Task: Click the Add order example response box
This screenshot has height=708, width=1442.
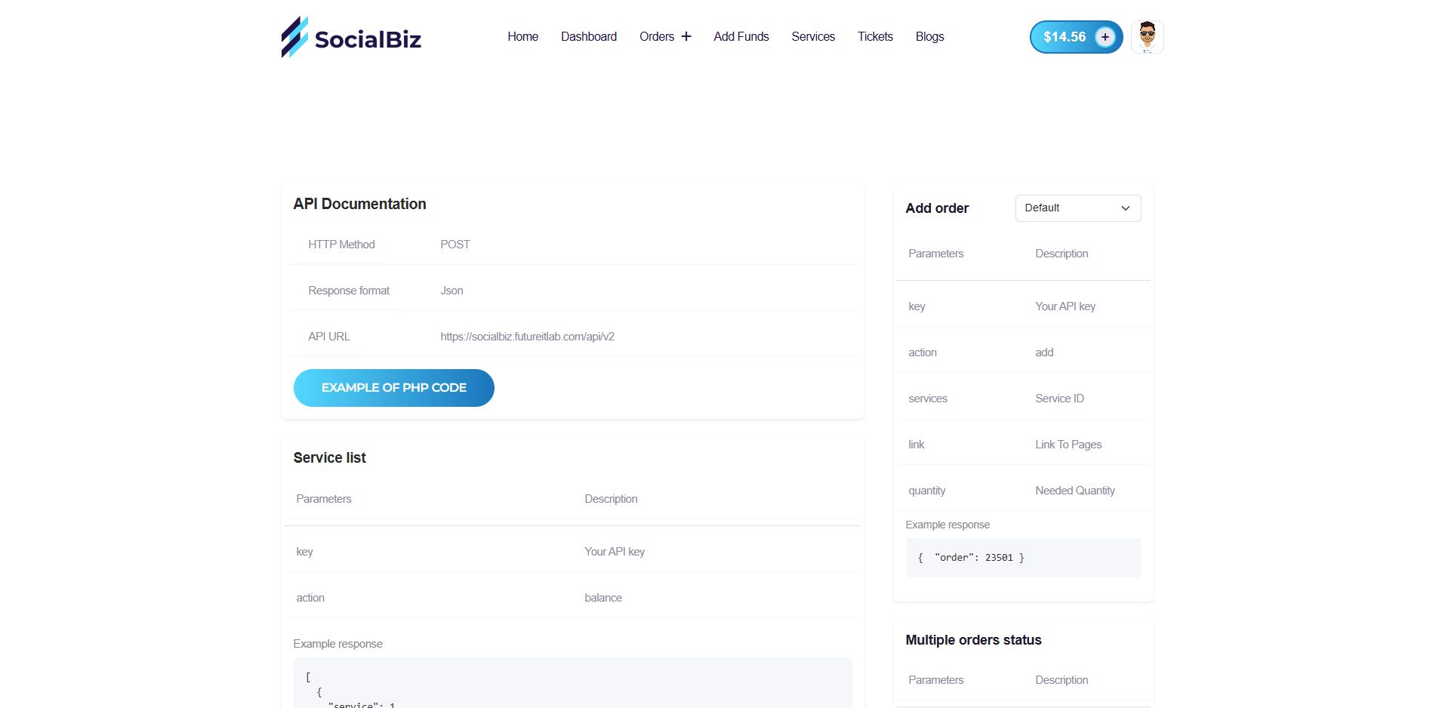Action: pos(1023,558)
